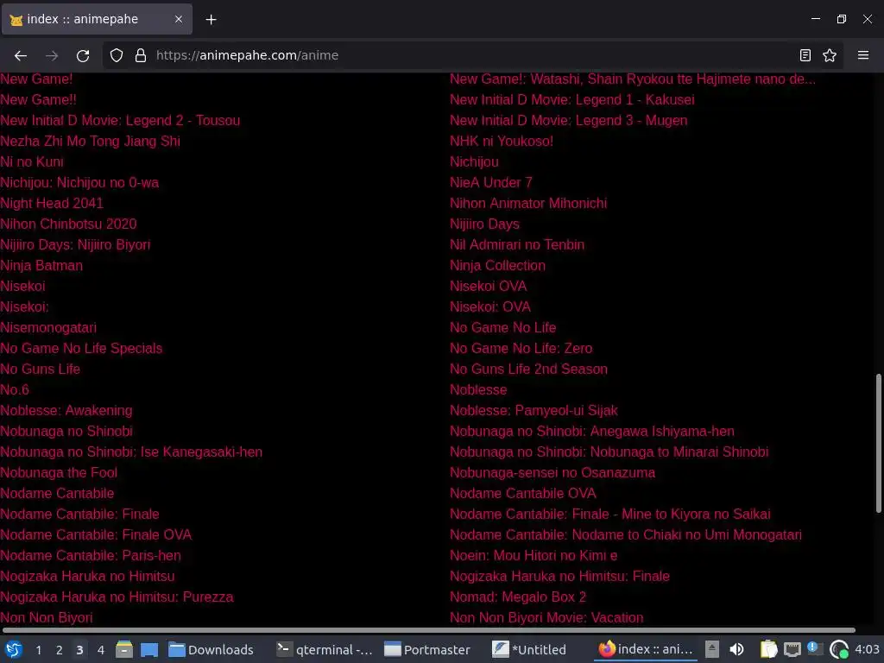This screenshot has height=663, width=884.
Task: Eject removable media tray icon
Action: 712,649
